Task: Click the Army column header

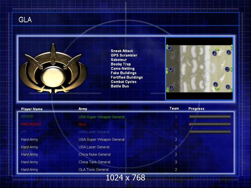Action: (83, 109)
